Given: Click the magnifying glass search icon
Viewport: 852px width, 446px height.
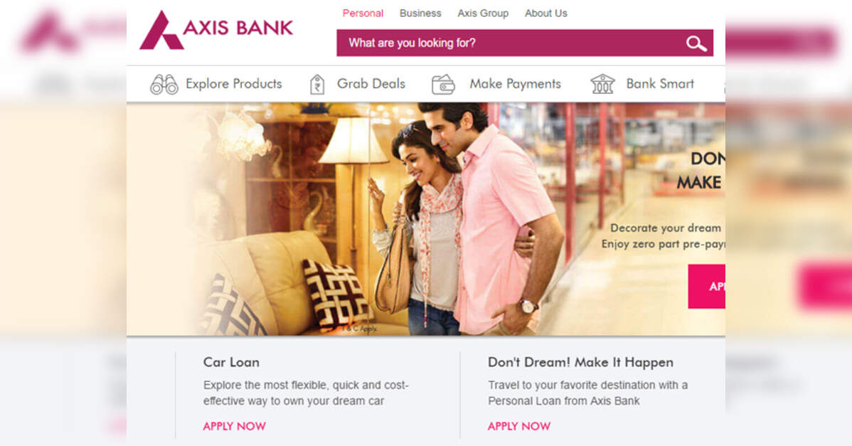Looking at the screenshot, I should tap(696, 43).
